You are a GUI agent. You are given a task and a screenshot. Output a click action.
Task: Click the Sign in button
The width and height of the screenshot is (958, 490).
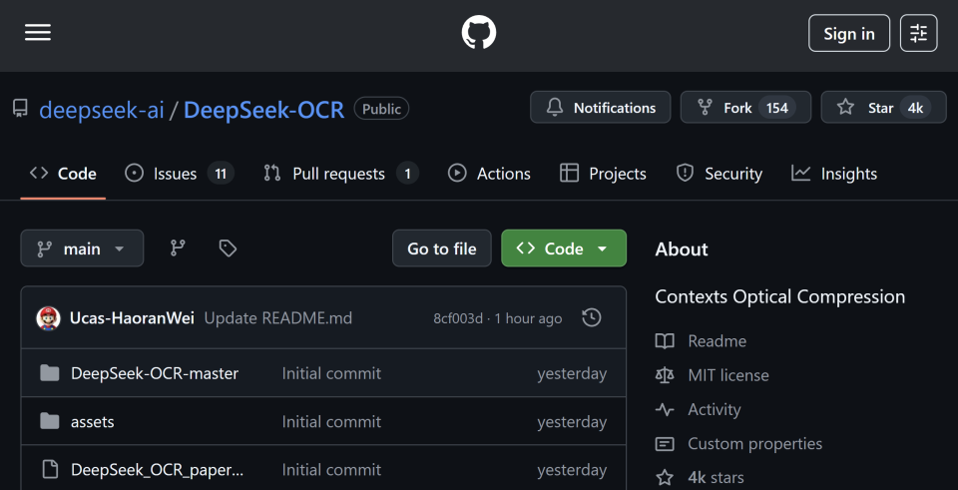pyautogui.click(x=848, y=33)
